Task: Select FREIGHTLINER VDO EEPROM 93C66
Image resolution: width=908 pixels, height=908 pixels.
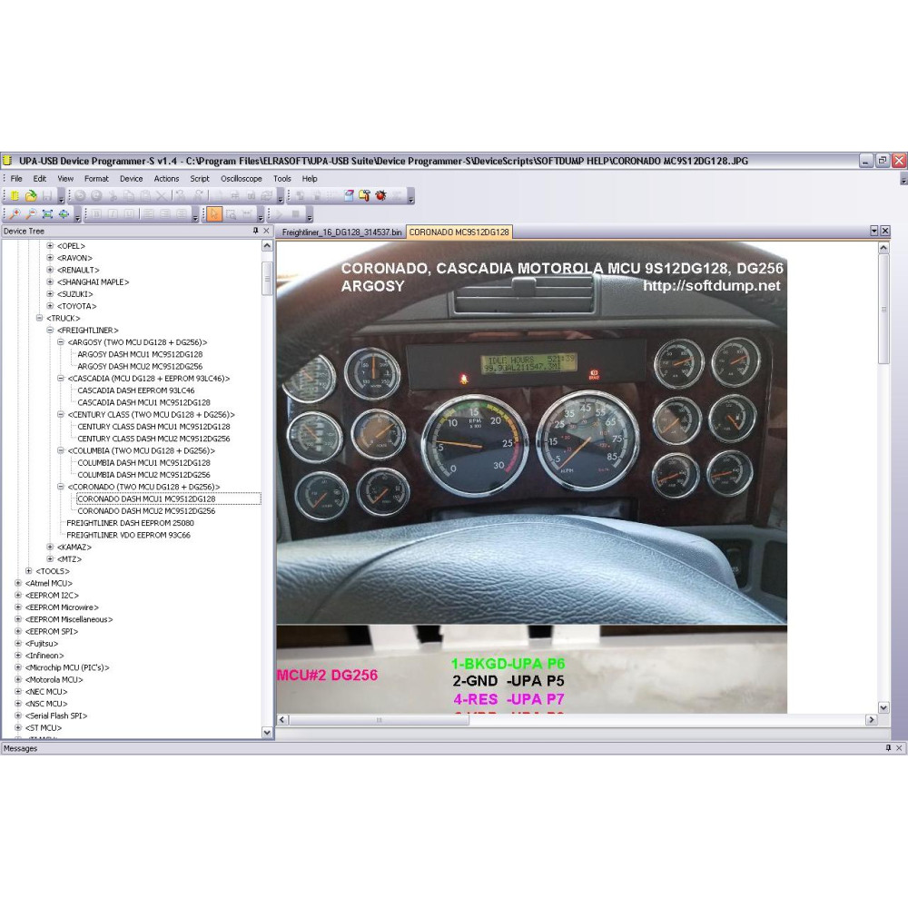Action: pos(128,535)
